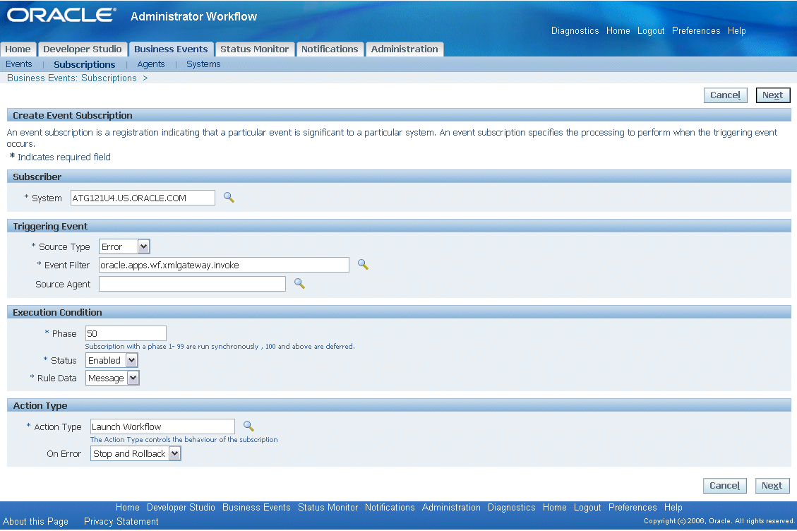
Task: Click the Source Agent input field
Action: (192, 284)
